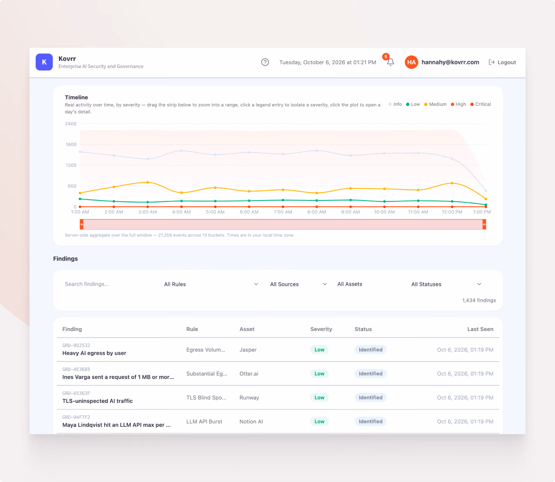
Task: Click finding ID GRD-65363F
Action: [x=76, y=393]
